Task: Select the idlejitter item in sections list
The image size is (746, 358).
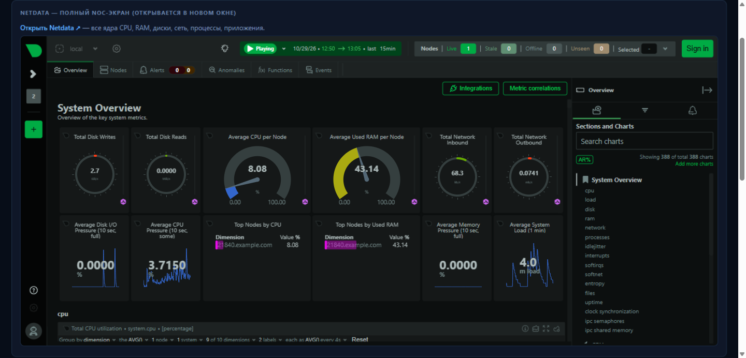Action: coord(595,246)
